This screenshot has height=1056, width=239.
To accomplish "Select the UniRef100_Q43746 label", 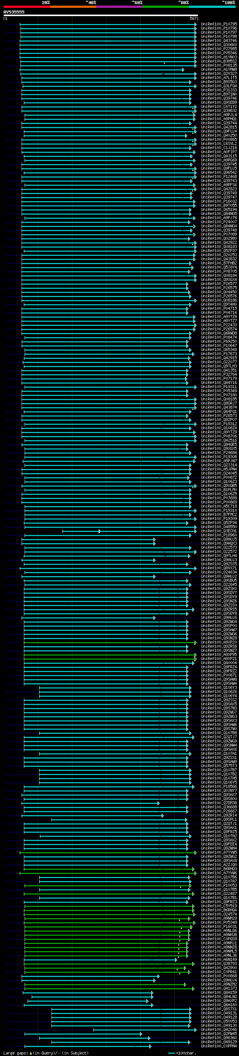I will pyautogui.click(x=218, y=40).
